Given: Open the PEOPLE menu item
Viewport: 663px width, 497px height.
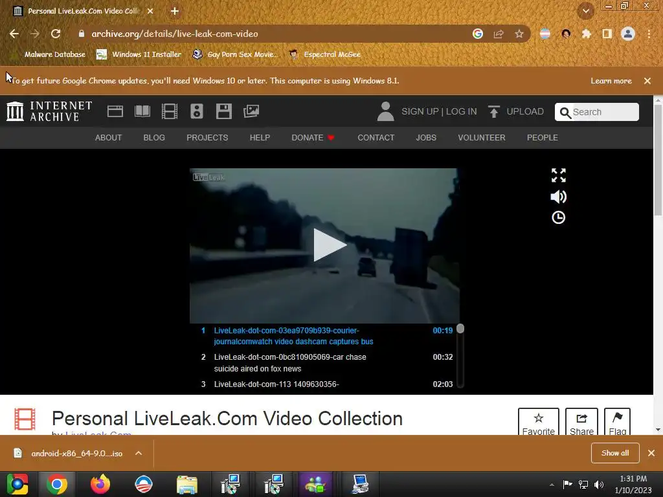Looking at the screenshot, I should pos(542,138).
